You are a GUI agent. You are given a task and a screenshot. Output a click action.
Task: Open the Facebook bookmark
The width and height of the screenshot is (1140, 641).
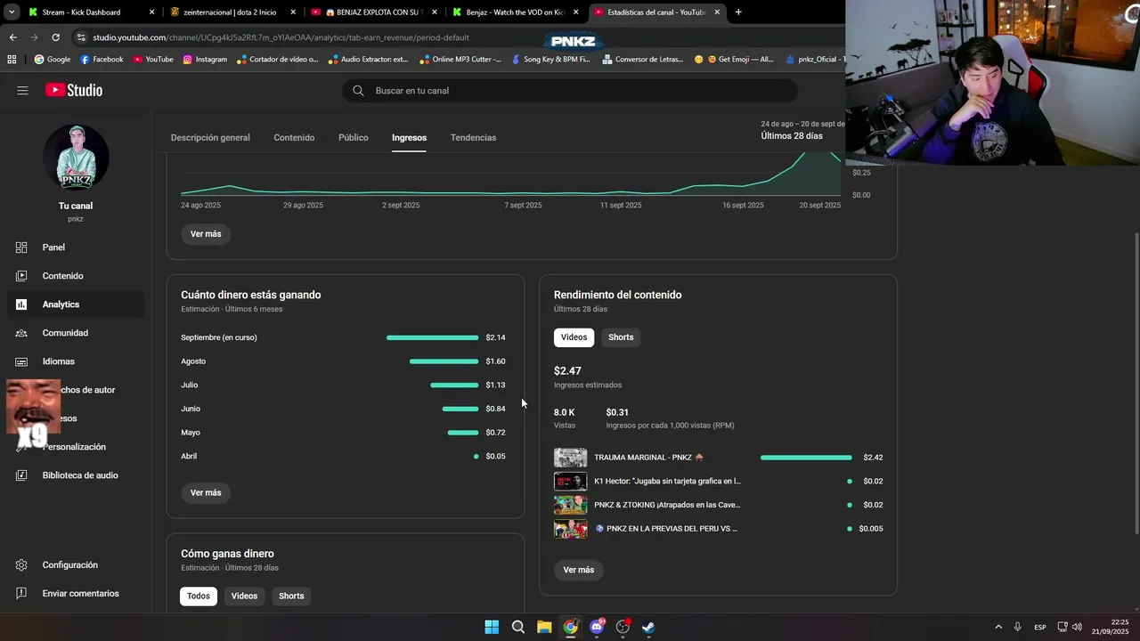coord(102,60)
